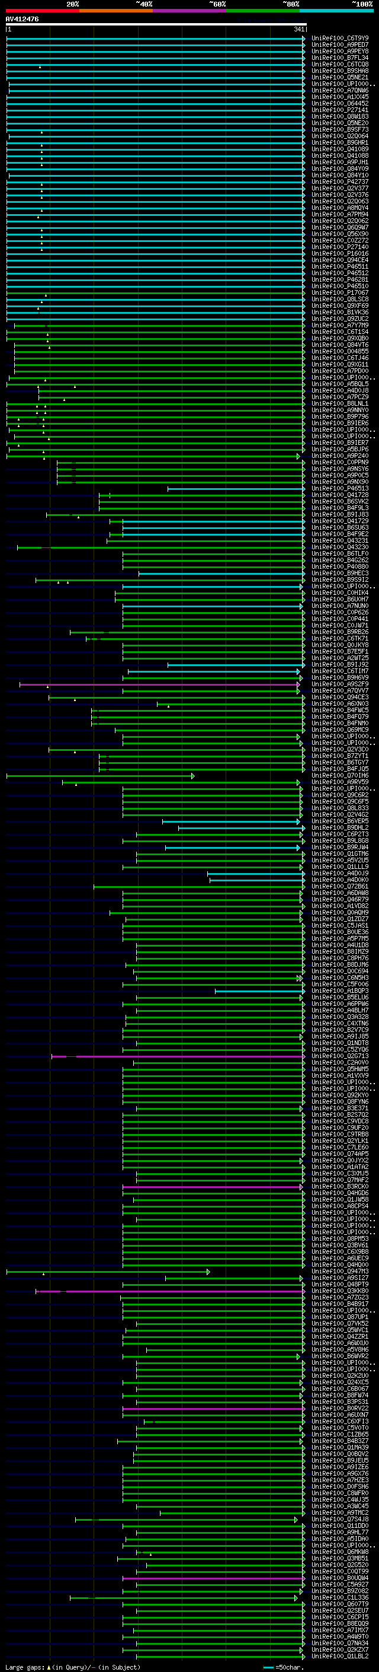This screenshot has width=379, height=1672.
Task: Select hit UniRef100_B9GHR1
Action: [340, 143]
